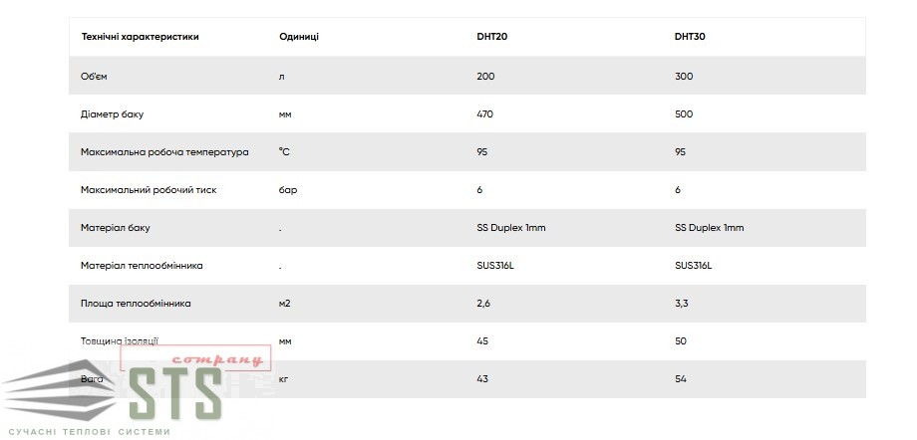Click the 54 weight value for DHT30
The height and width of the screenshot is (440, 917).
pyautogui.click(x=680, y=378)
